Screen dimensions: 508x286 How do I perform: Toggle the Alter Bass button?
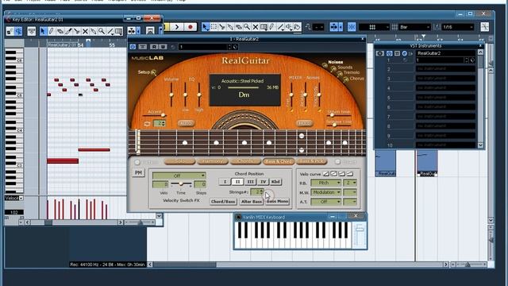click(x=251, y=201)
